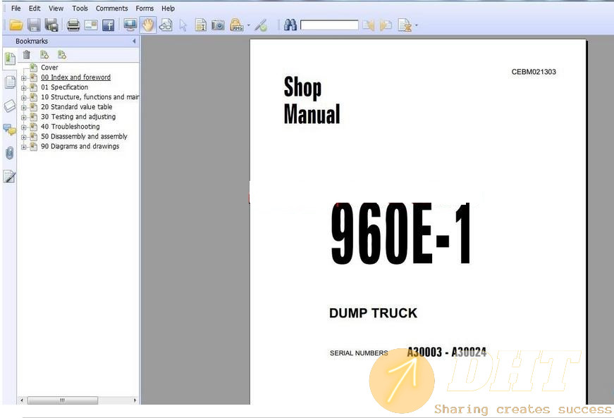Click the binoculars search icon

tap(290, 25)
